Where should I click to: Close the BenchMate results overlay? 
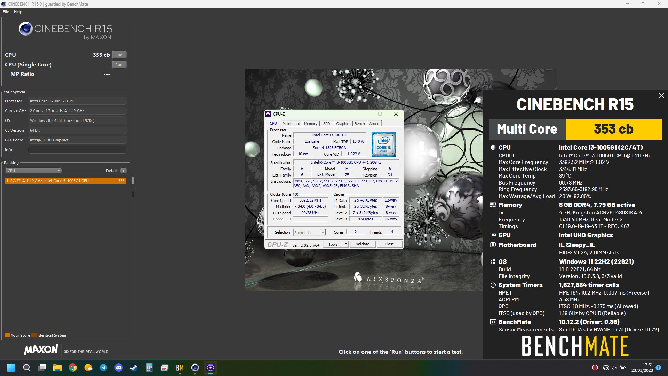661,95
